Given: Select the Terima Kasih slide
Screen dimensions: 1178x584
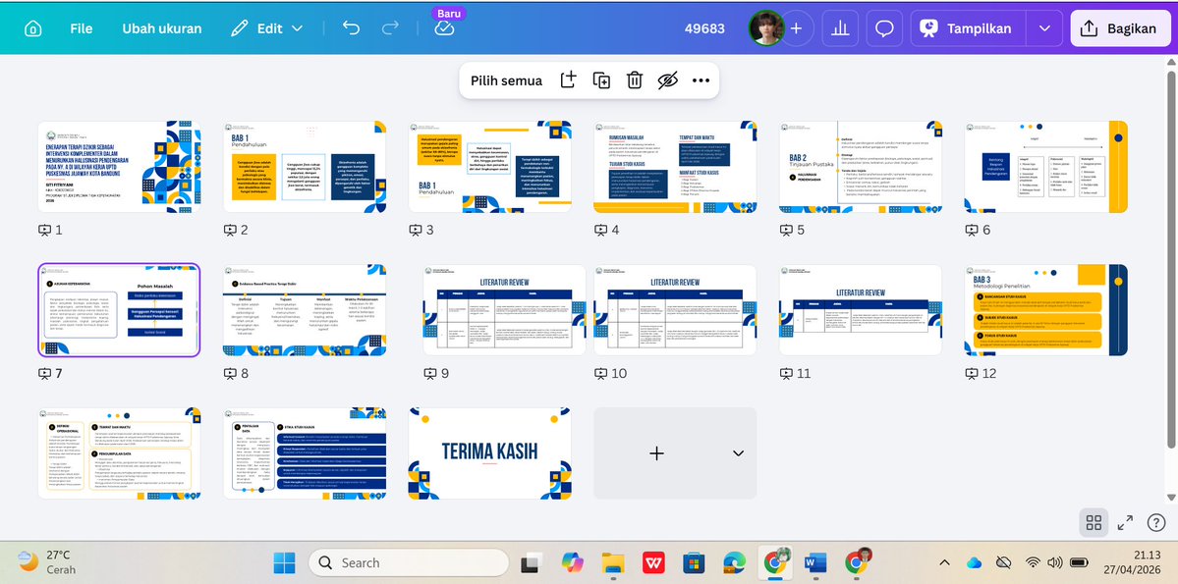Looking at the screenshot, I should click(490, 453).
